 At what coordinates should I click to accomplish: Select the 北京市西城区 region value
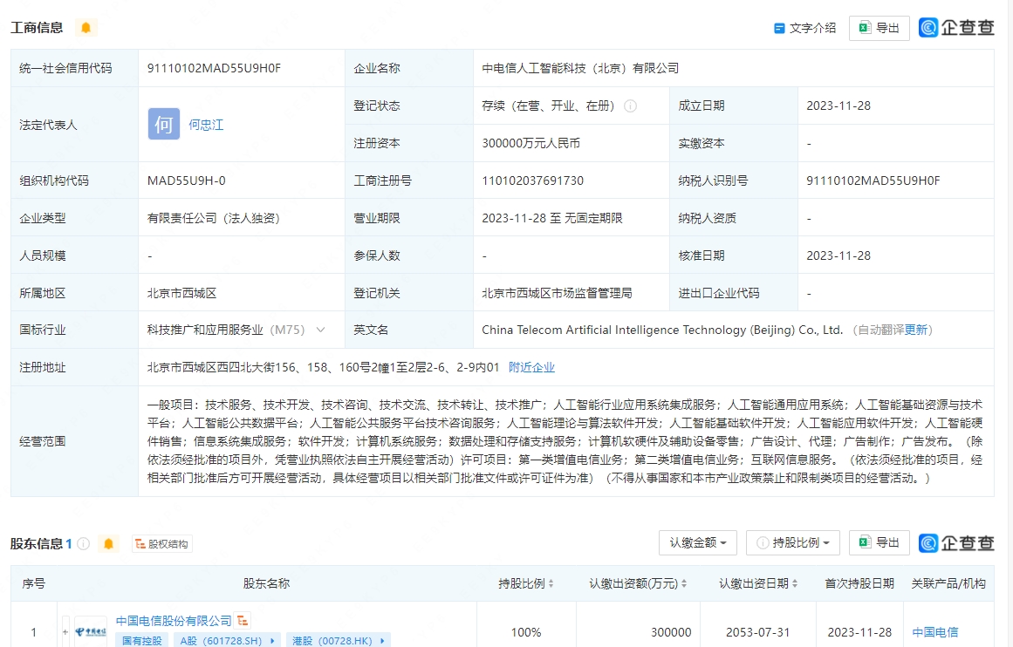[181, 293]
